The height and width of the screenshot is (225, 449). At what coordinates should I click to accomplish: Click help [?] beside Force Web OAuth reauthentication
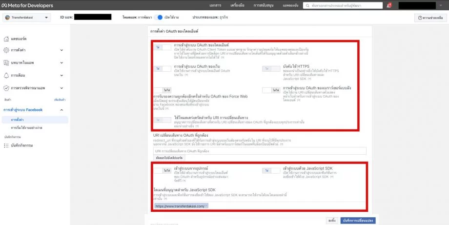tap(166, 109)
